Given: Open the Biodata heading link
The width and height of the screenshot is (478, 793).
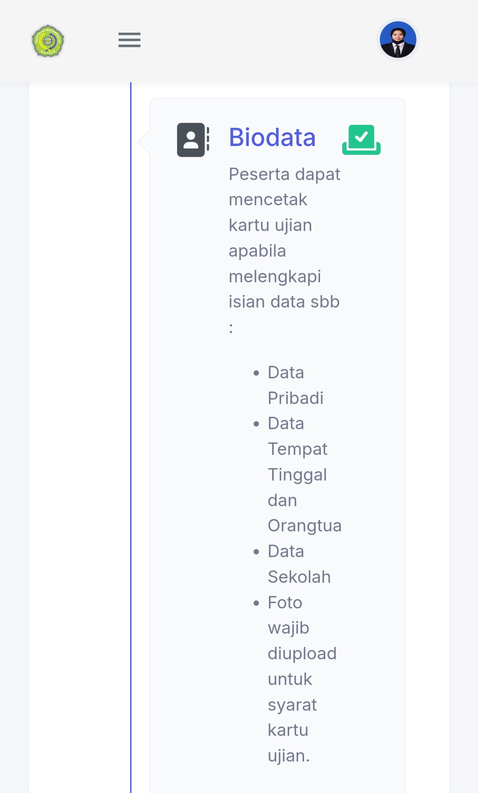Looking at the screenshot, I should pos(272,137).
